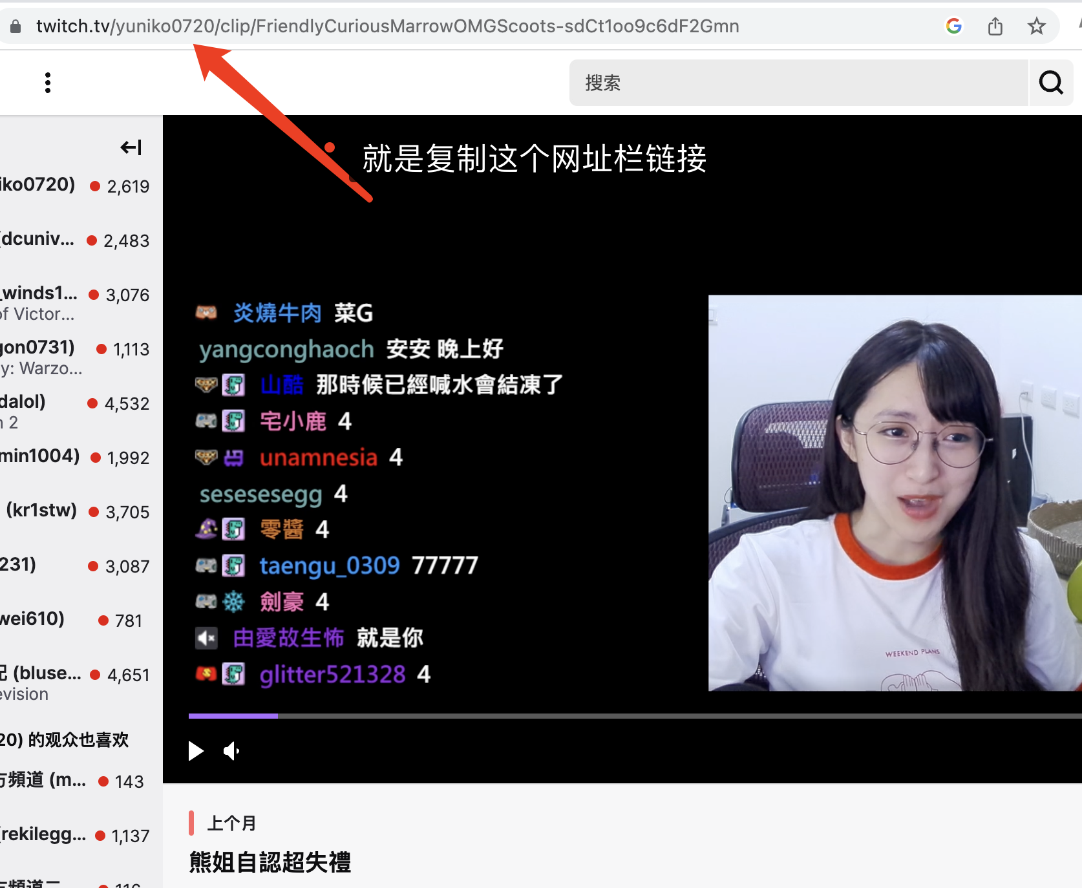Click the streamer webcam video area

tap(895, 493)
